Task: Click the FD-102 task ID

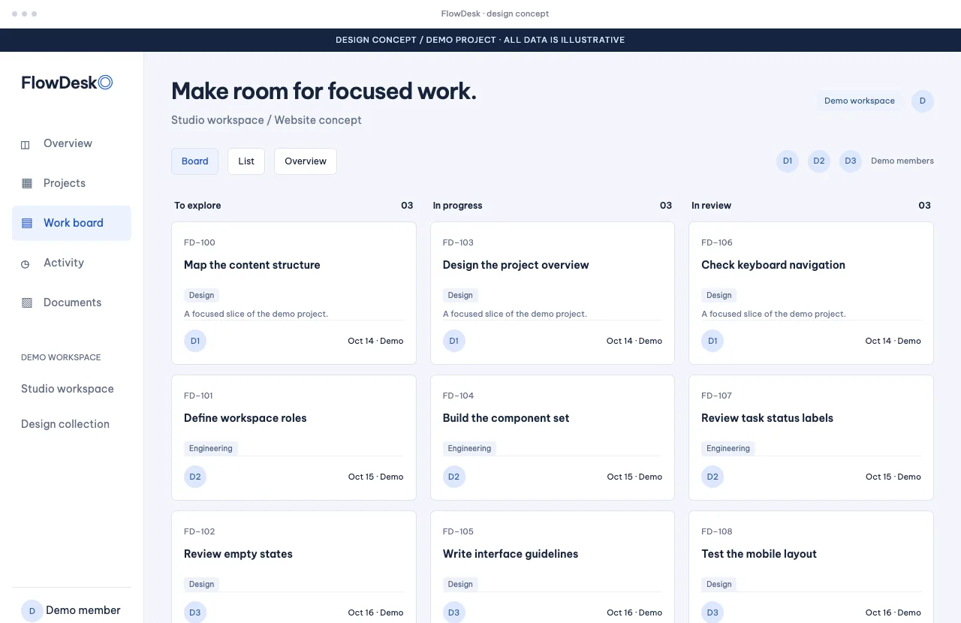Action: (200, 531)
